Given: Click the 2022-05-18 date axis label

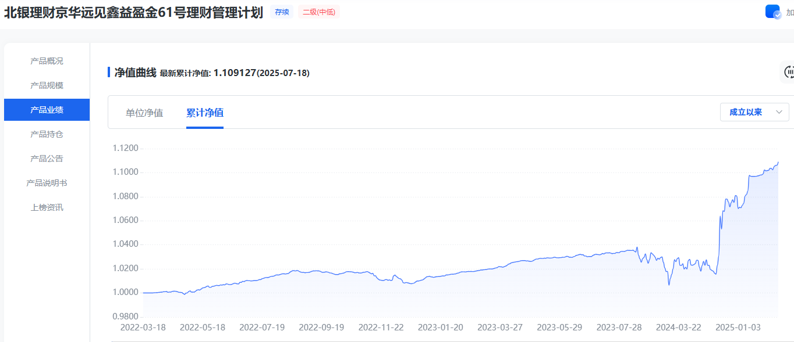Looking at the screenshot, I should [202, 327].
